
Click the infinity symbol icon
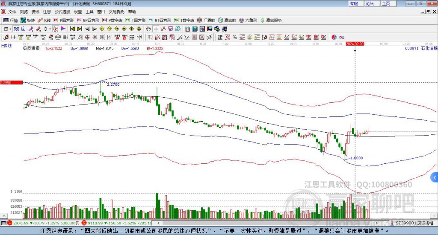point(342,37)
